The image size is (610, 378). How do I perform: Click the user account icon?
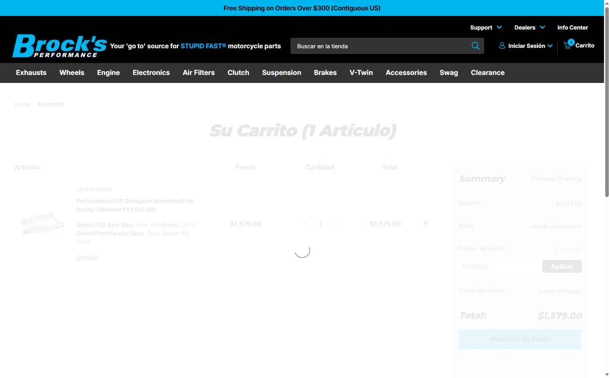click(x=502, y=45)
